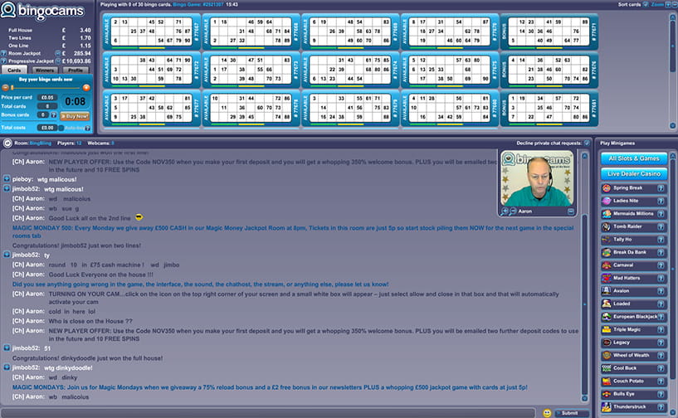Show help for Room Jackpot
678x418 pixels.
coord(3,53)
